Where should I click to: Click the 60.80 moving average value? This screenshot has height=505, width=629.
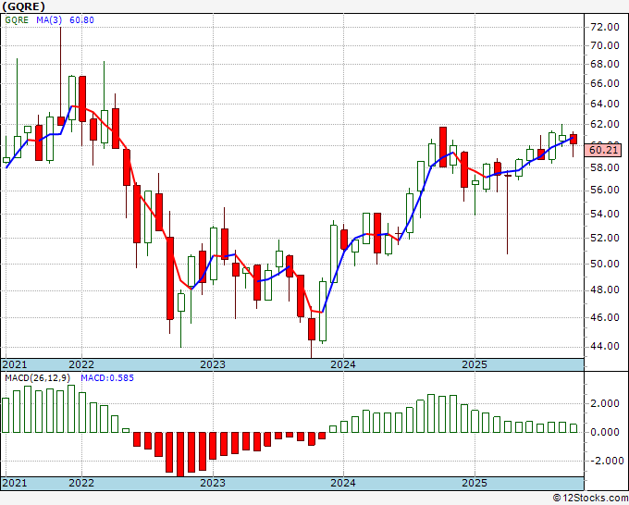(81, 20)
